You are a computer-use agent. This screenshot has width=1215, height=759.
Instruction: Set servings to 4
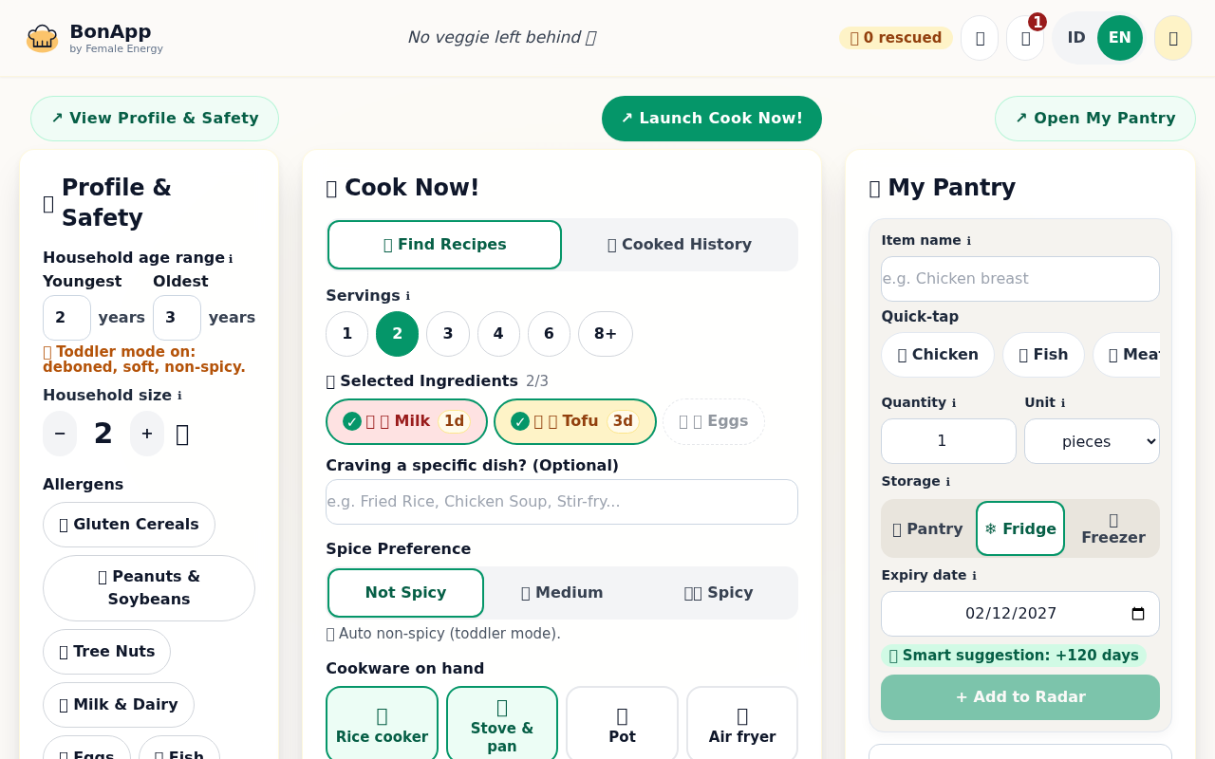pos(498,334)
